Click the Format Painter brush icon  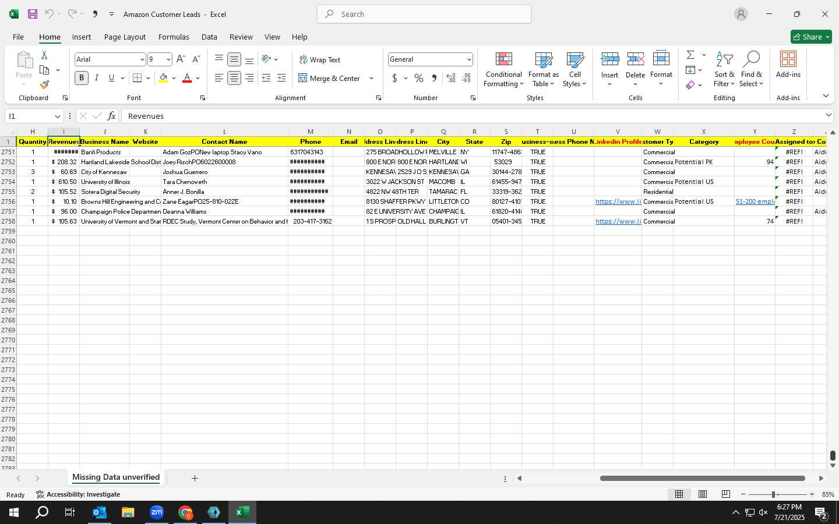(44, 85)
